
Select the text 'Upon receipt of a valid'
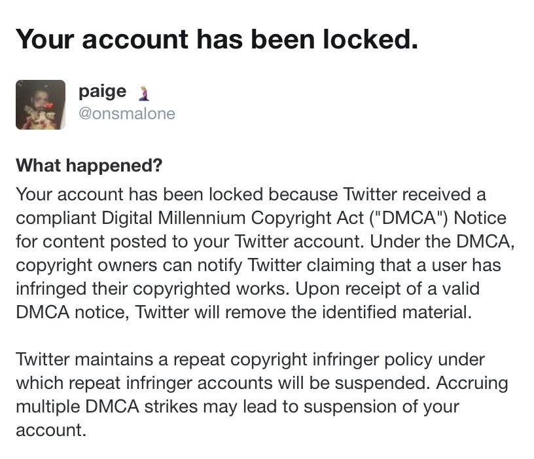click(x=387, y=289)
